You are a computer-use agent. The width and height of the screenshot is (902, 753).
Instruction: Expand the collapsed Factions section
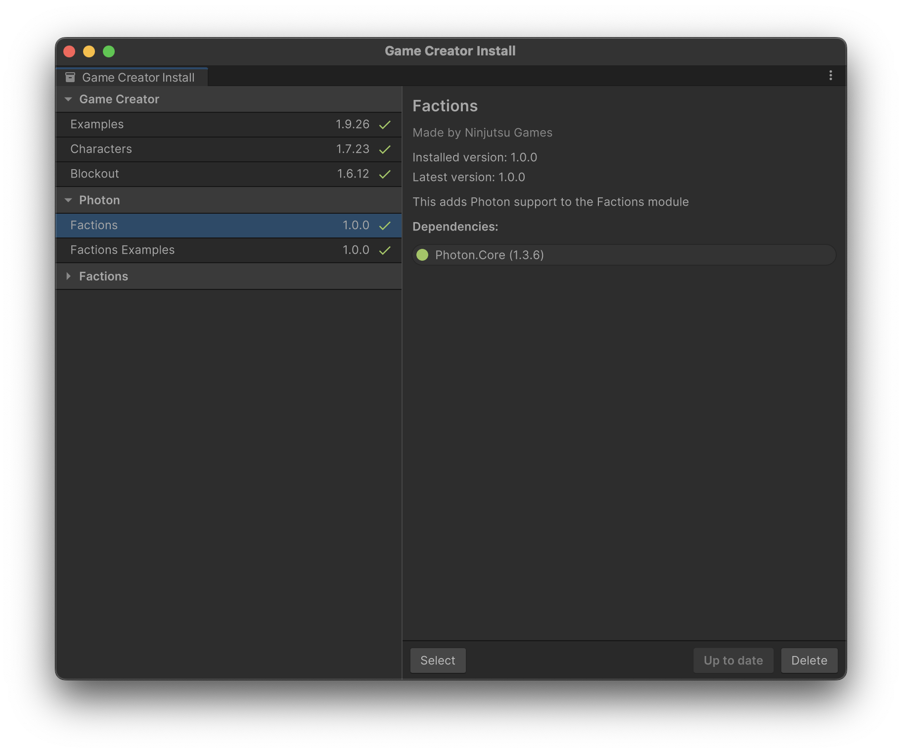click(68, 276)
